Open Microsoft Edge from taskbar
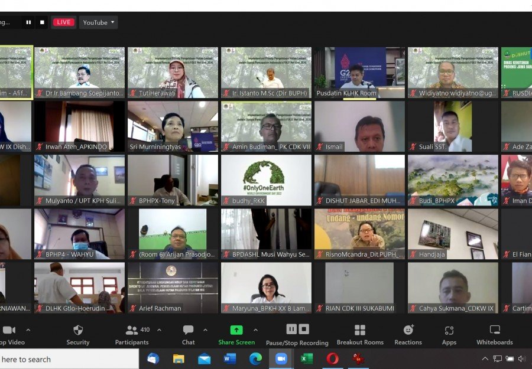The image size is (532, 369). pos(255,359)
